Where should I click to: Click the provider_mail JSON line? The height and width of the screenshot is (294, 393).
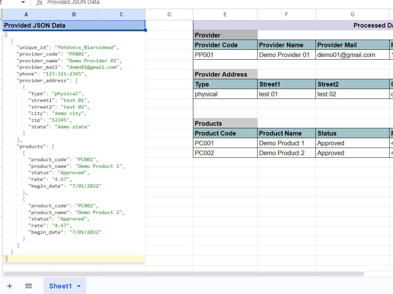tap(69, 67)
